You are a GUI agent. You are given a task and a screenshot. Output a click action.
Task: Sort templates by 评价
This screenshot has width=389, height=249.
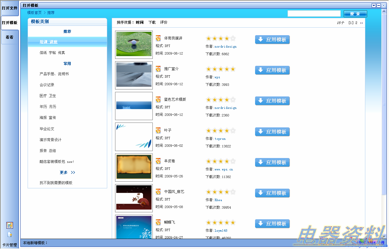[164, 22]
